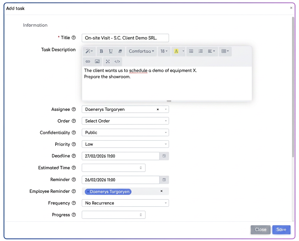Open the Comfortaa font family dropdown
This screenshot has height=241, width=299.
click(x=141, y=51)
